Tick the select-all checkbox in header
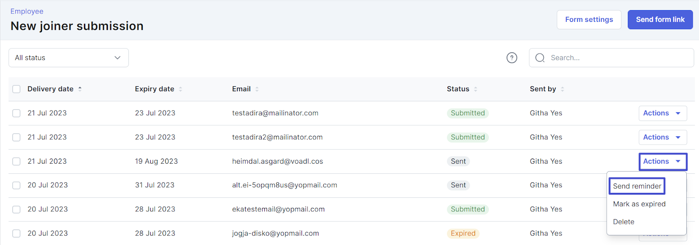The height and width of the screenshot is (245, 699). (x=17, y=89)
